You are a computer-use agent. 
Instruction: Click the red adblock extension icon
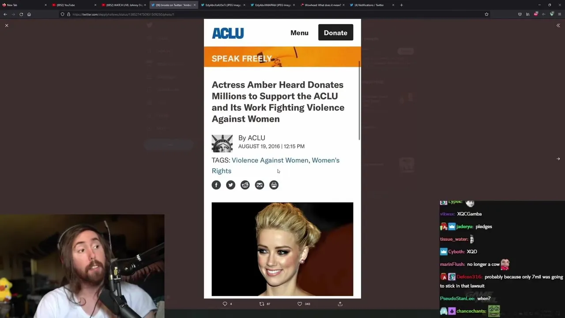click(536, 14)
